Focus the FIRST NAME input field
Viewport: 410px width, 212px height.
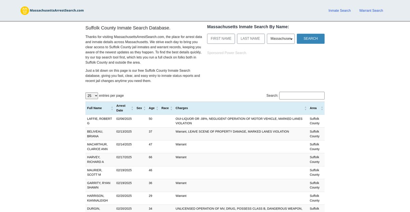(221, 39)
